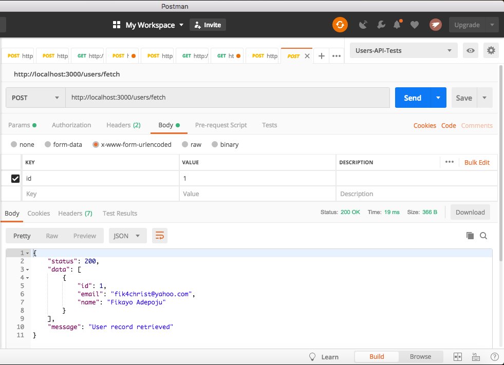Open manage environments gear icon
This screenshot has height=365, width=504.
(491, 50)
